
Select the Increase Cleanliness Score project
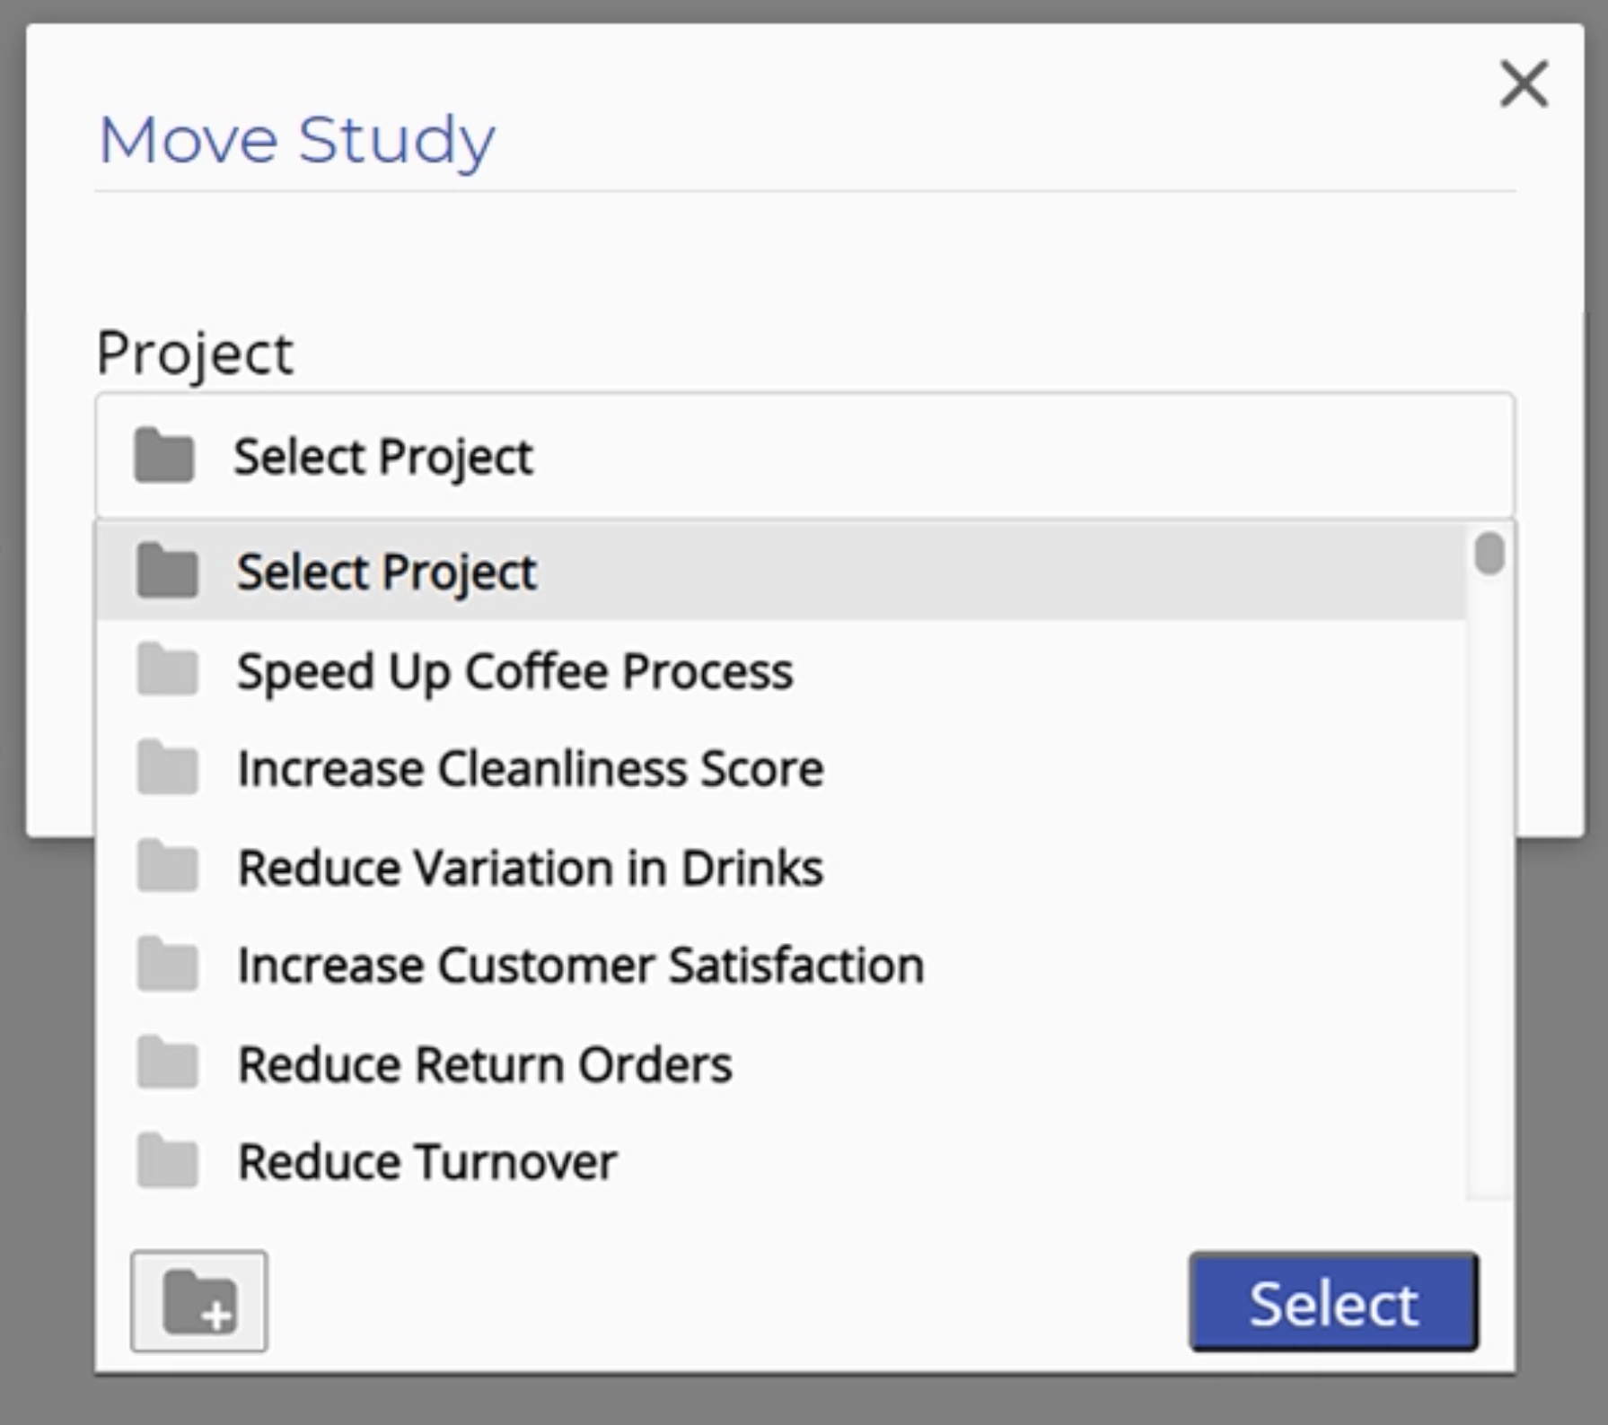tap(530, 769)
